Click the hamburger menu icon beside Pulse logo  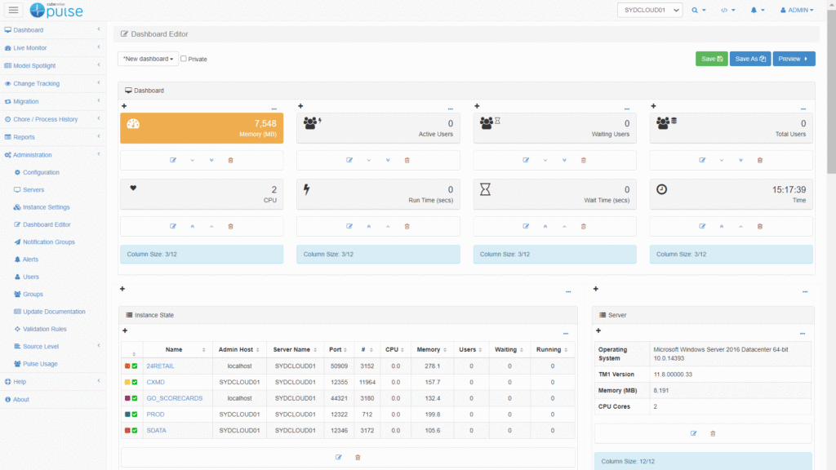[13, 10]
